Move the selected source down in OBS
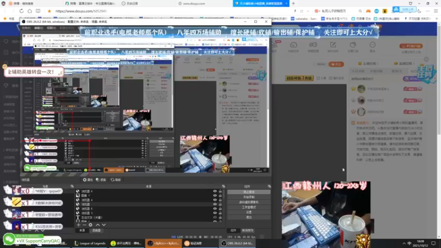Image resolution: width=441 pixels, height=248 pixels. [104, 225]
